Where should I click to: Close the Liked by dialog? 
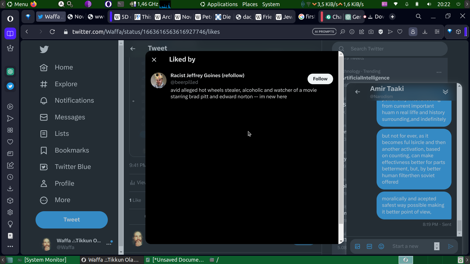pyautogui.click(x=154, y=60)
